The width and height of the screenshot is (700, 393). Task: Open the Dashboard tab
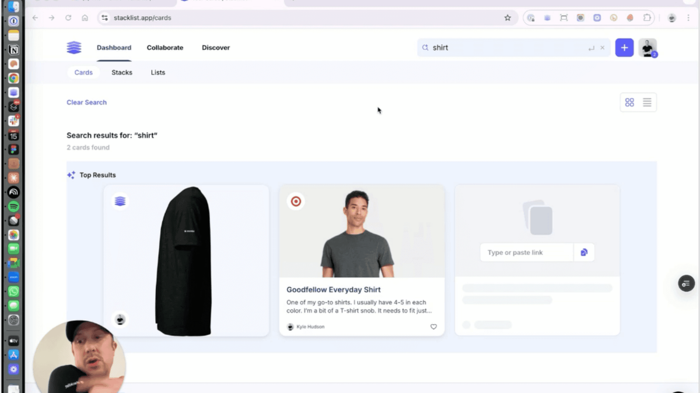(x=114, y=48)
